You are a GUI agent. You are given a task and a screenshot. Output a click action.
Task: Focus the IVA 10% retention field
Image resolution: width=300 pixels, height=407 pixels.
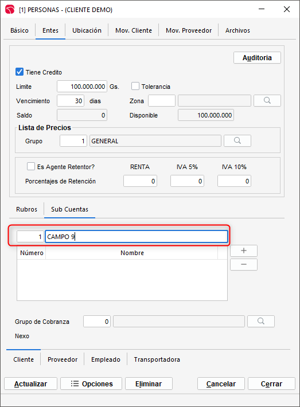(x=234, y=181)
